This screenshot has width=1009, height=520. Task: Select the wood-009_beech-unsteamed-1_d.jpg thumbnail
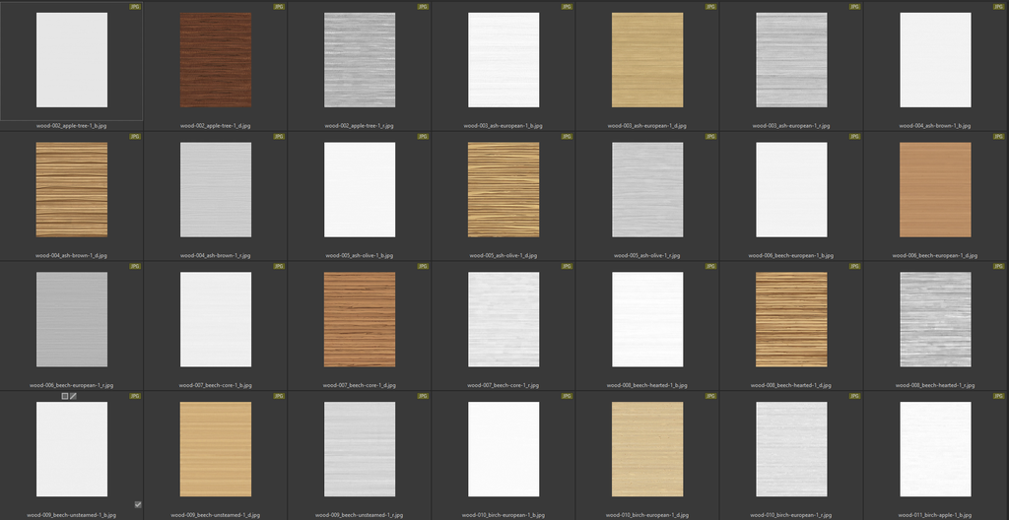coord(216,449)
